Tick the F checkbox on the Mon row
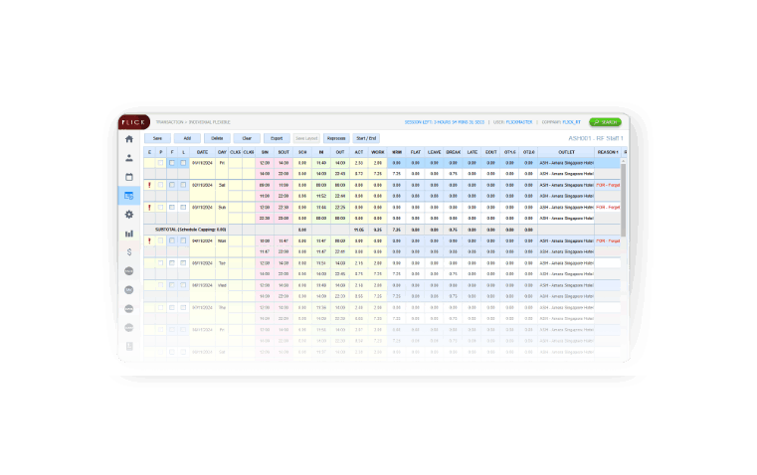The width and height of the screenshot is (757, 475). pos(172,240)
